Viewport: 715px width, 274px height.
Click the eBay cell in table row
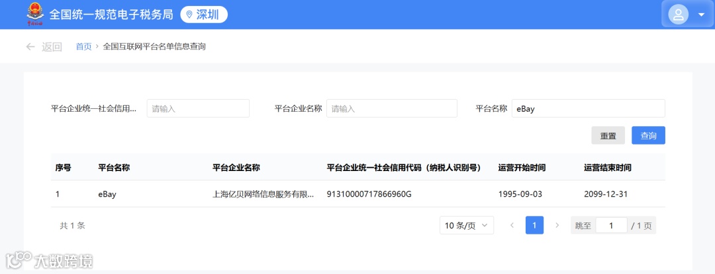107,194
